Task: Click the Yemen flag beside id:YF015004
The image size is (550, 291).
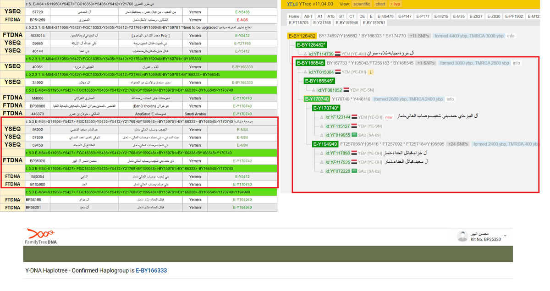Action: (338, 72)
